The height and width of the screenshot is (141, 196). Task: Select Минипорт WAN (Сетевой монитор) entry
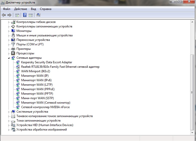[46, 103]
